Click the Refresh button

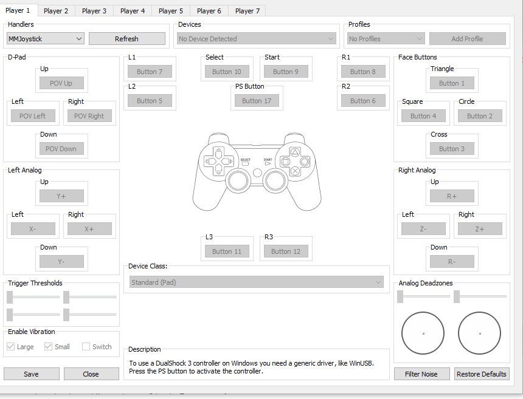126,38
